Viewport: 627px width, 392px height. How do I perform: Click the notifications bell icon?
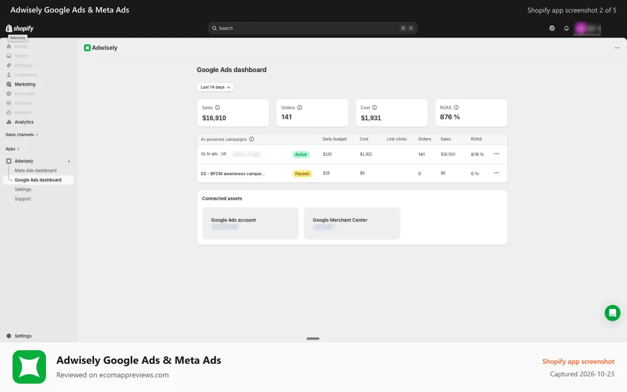566,28
